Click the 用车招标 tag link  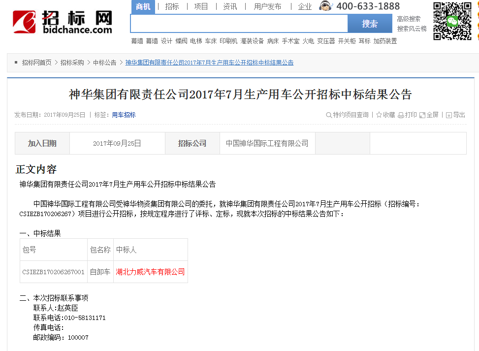pos(124,115)
